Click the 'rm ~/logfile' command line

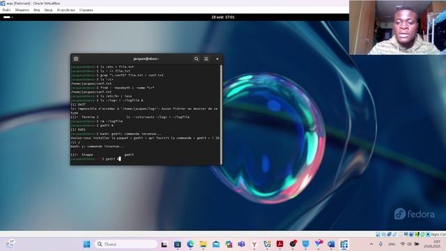(x=97, y=121)
